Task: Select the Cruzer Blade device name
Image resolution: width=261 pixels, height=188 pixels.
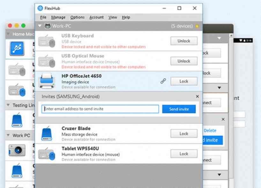Action: (x=76, y=129)
